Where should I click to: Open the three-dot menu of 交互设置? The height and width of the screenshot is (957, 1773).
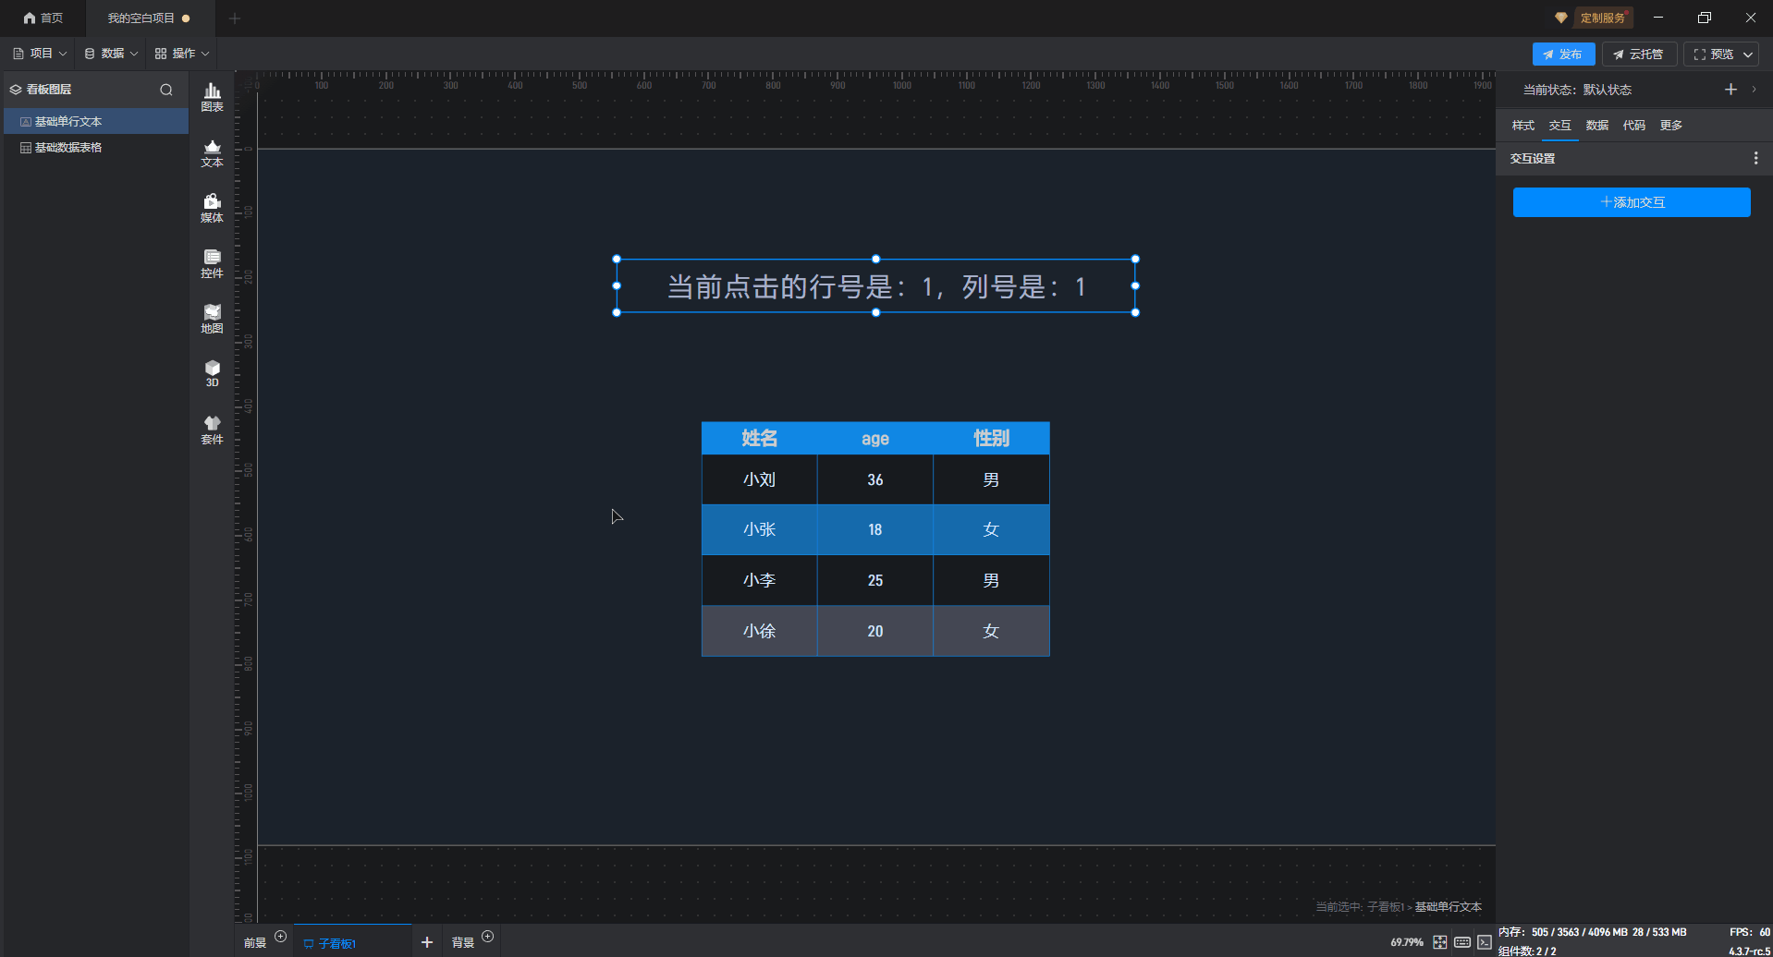(x=1755, y=159)
